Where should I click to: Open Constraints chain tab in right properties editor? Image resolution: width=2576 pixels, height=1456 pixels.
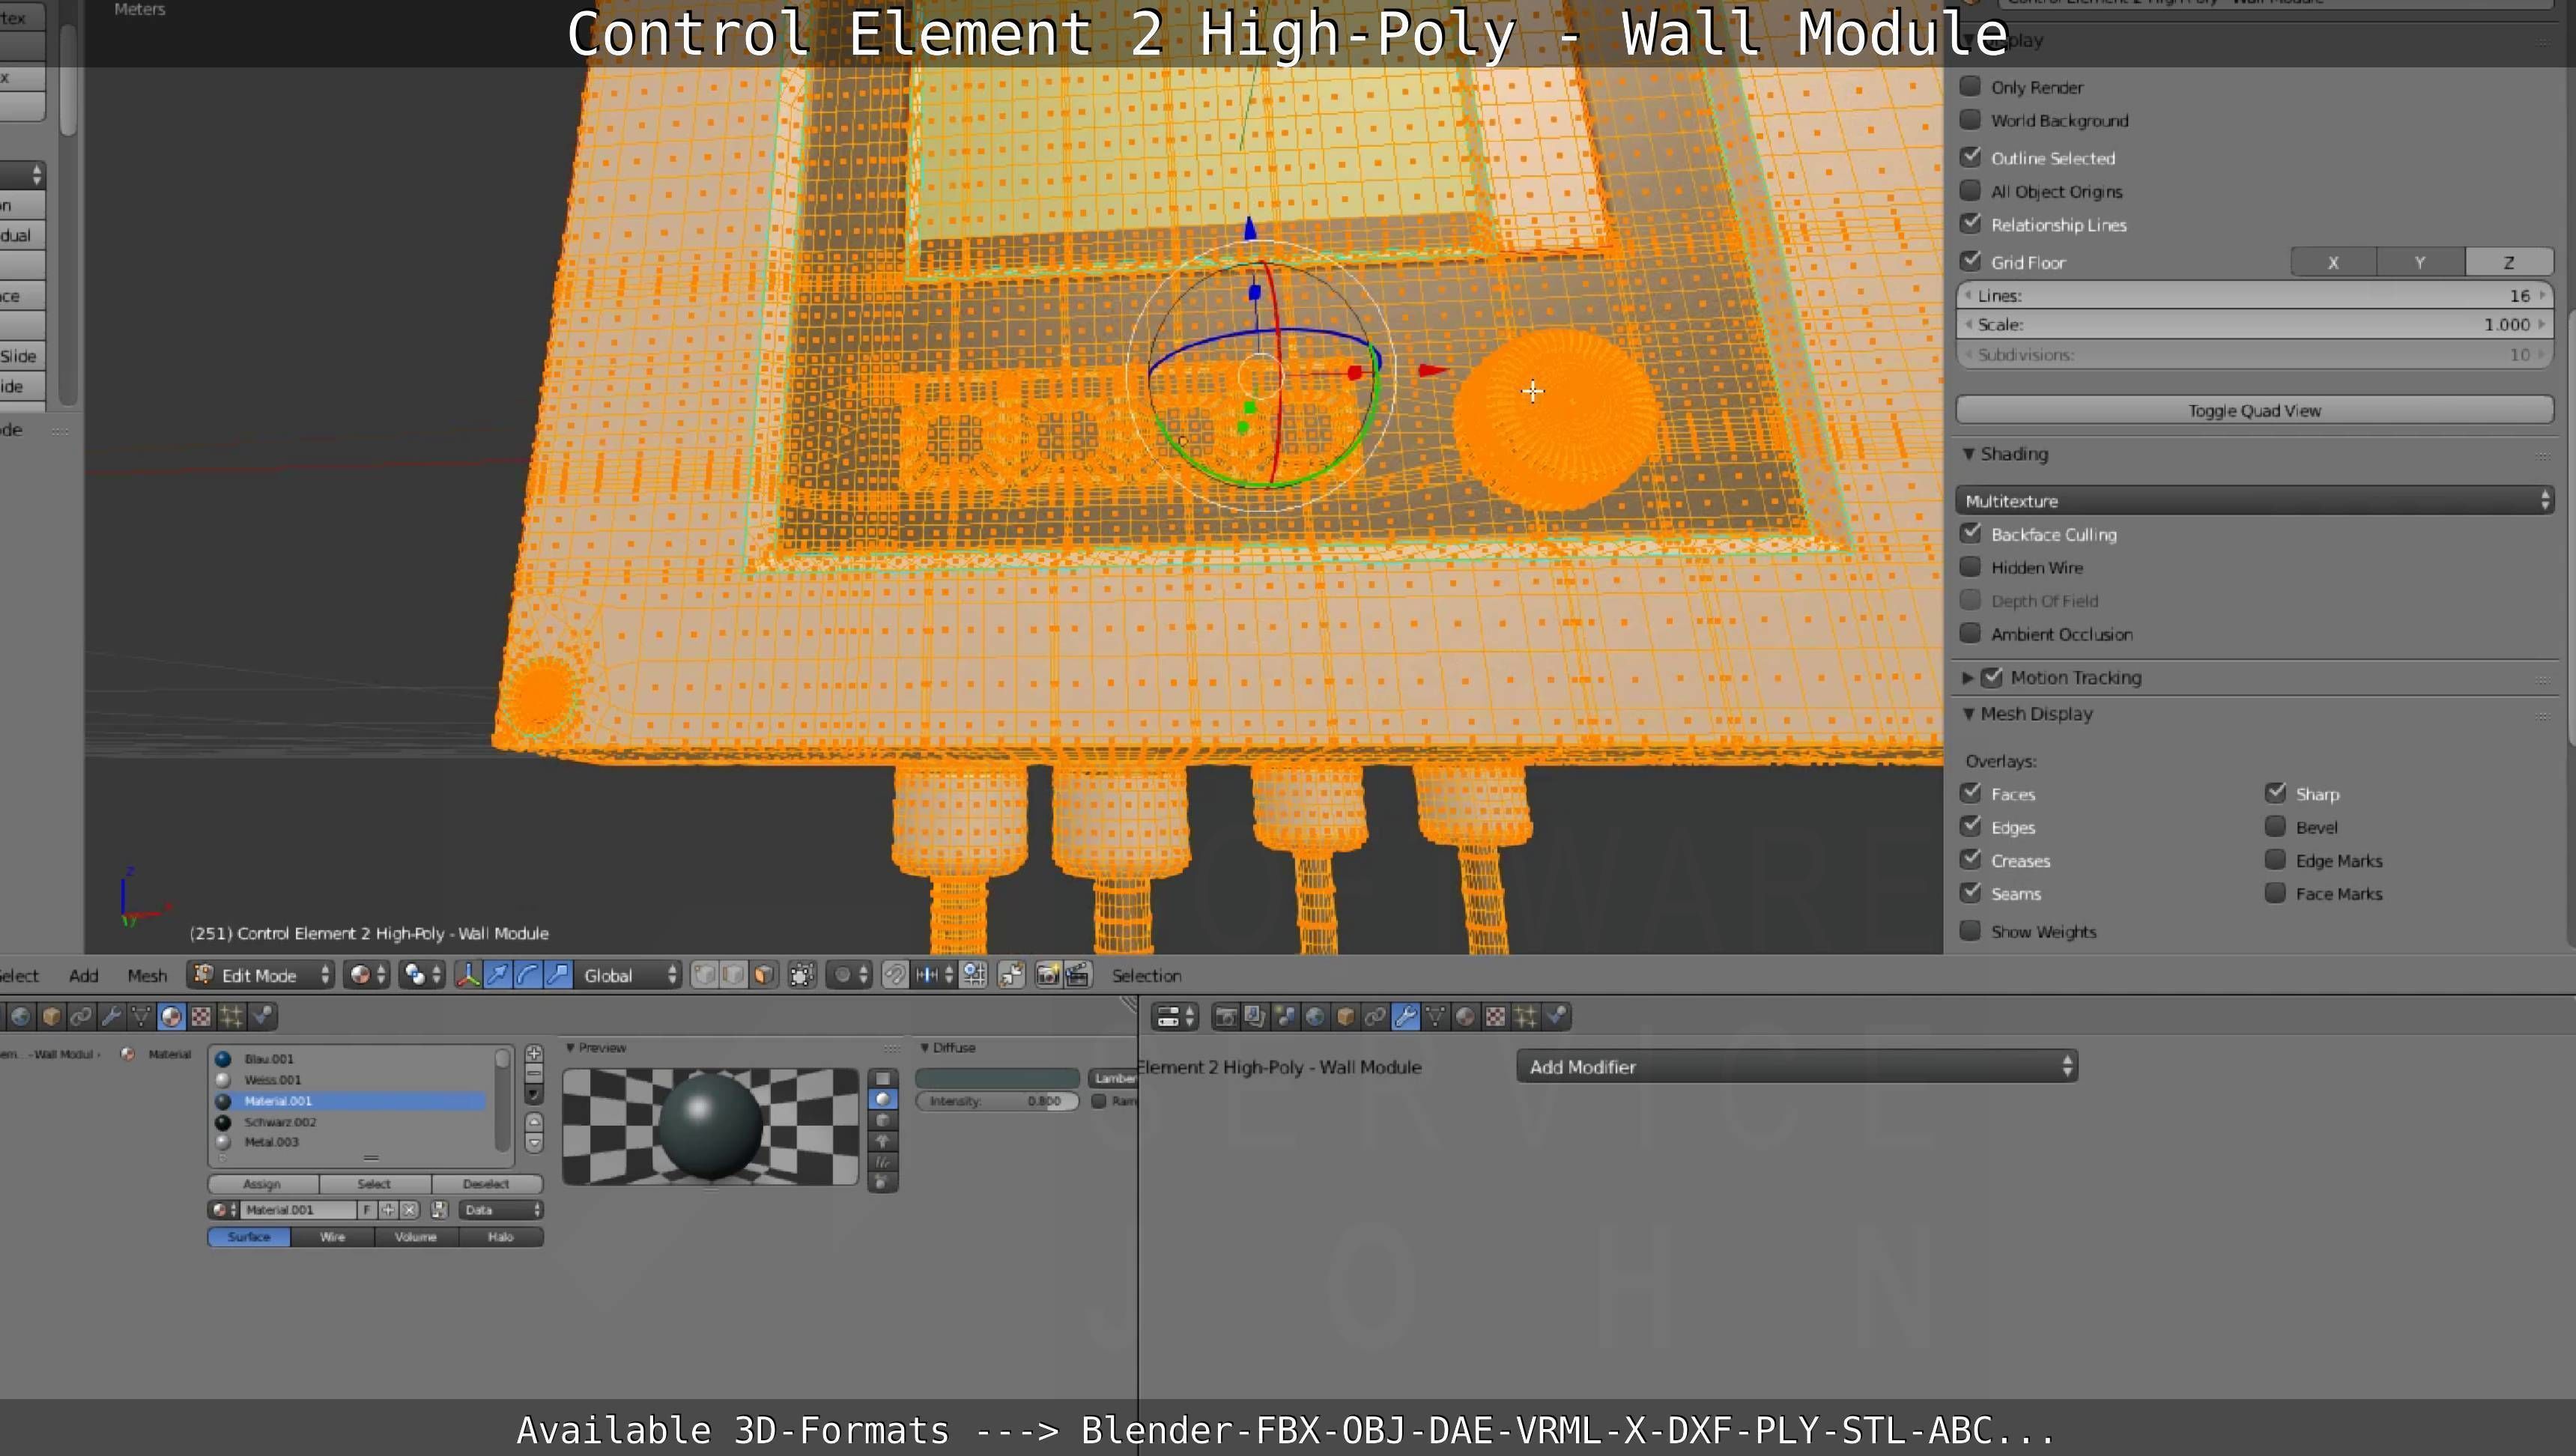[1375, 1017]
